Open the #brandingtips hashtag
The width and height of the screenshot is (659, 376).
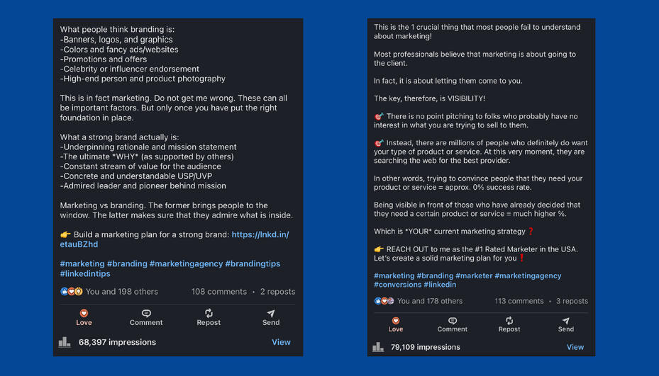tap(253, 263)
